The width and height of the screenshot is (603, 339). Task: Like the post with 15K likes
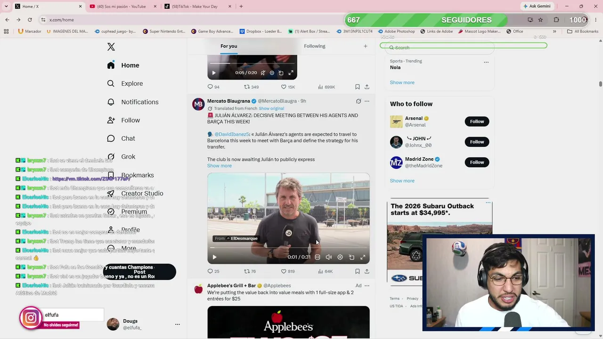(284, 87)
